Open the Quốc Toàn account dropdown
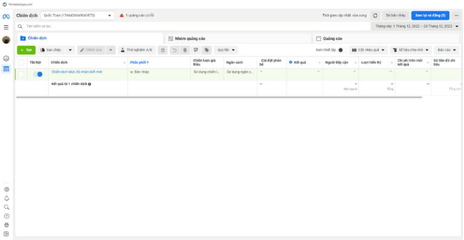Viewport: 464px width, 240px height. point(77,15)
